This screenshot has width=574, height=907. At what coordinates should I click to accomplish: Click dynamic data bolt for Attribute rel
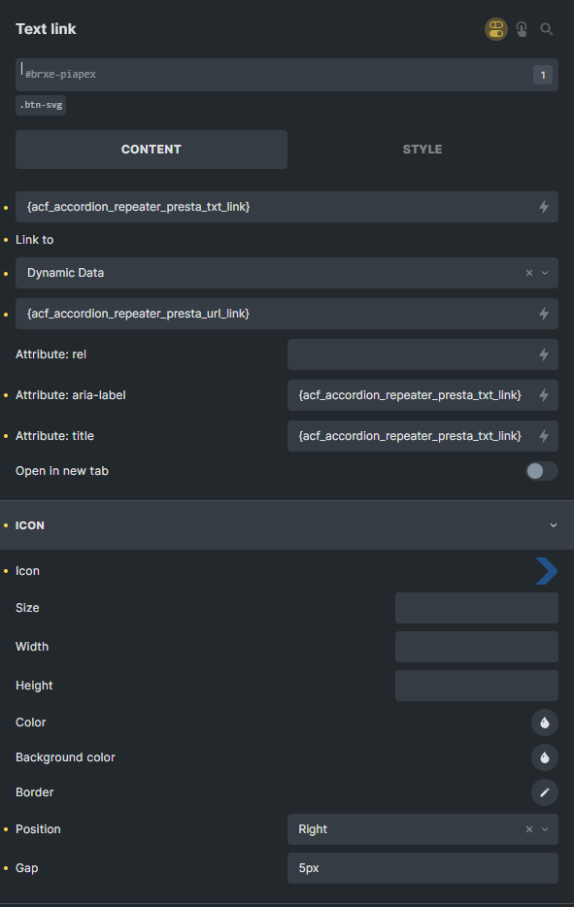(x=544, y=354)
